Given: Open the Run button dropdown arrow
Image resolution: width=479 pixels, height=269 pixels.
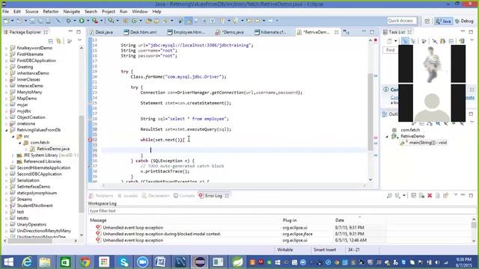Looking at the screenshot, I should (x=88, y=21).
